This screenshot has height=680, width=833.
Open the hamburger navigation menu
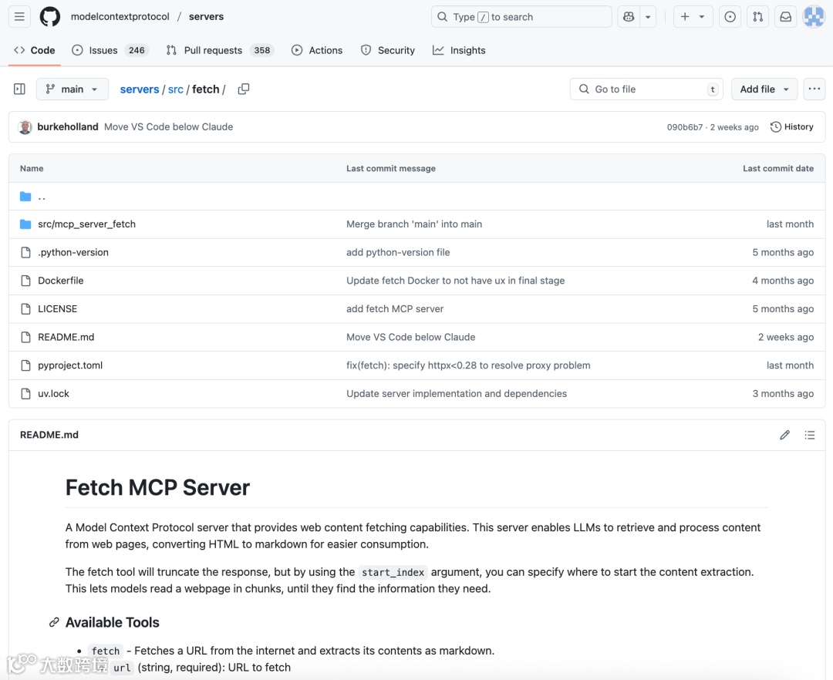click(19, 16)
